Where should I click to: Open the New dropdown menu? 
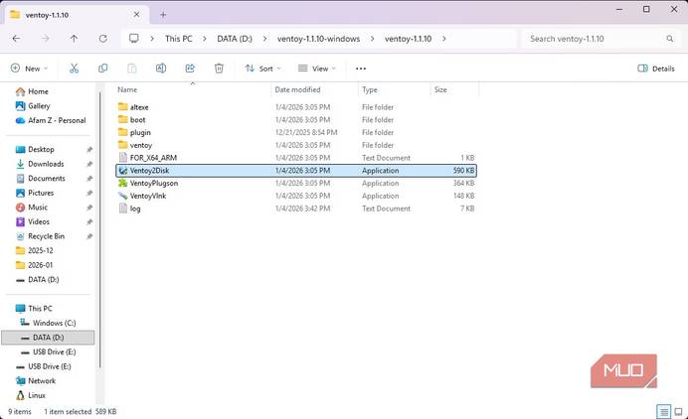point(29,69)
